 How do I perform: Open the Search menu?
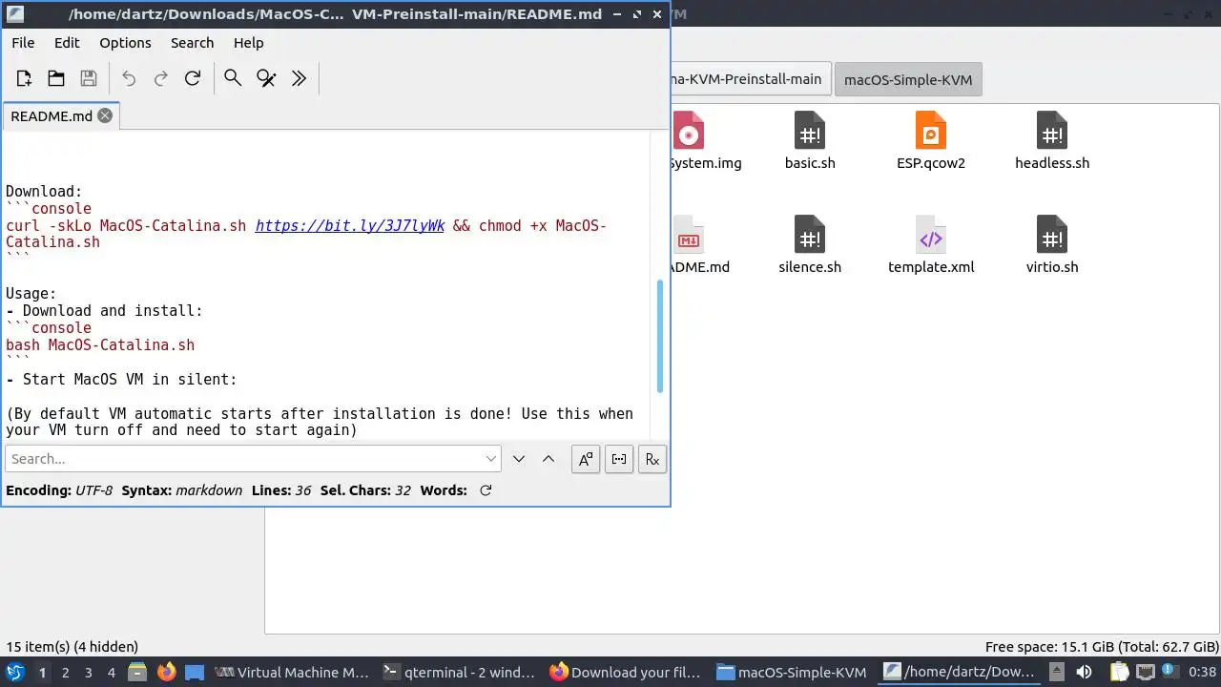192,43
